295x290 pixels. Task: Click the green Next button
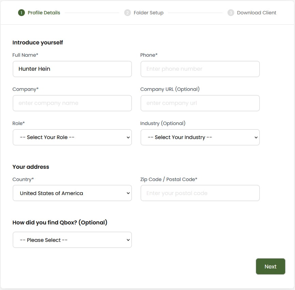pyautogui.click(x=270, y=266)
